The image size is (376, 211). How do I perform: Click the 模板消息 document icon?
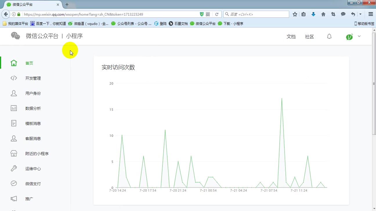14,123
